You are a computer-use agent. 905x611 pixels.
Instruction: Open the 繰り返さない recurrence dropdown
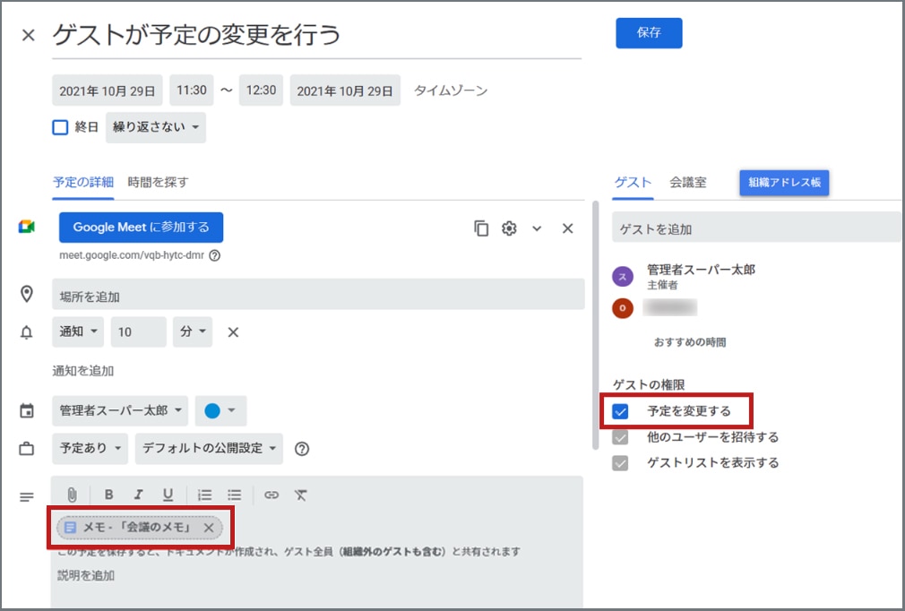pyautogui.click(x=155, y=126)
